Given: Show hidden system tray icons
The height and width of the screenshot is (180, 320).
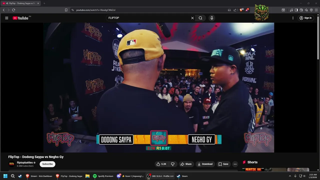Looking at the screenshot, I should pos(290,176).
